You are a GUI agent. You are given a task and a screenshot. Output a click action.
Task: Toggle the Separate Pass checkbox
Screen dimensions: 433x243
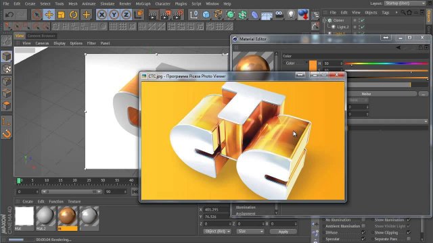point(409,239)
